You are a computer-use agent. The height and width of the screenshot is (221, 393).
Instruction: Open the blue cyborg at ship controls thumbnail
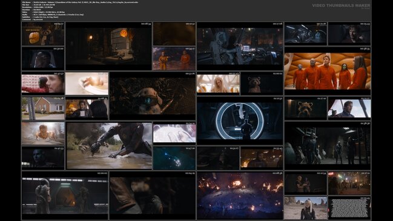[x=240, y=46]
